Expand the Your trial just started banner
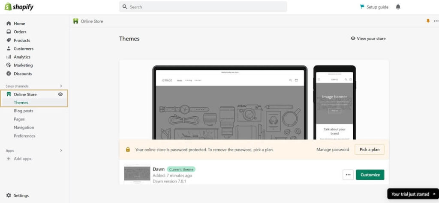 click(x=413, y=194)
